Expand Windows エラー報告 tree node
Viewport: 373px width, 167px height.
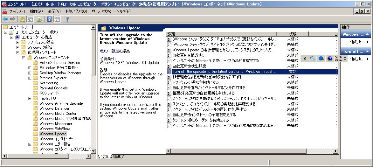click(30, 144)
